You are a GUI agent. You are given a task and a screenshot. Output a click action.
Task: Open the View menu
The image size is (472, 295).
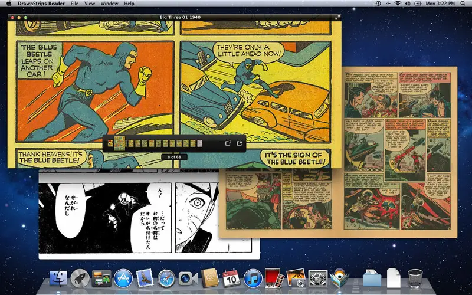tap(90, 4)
